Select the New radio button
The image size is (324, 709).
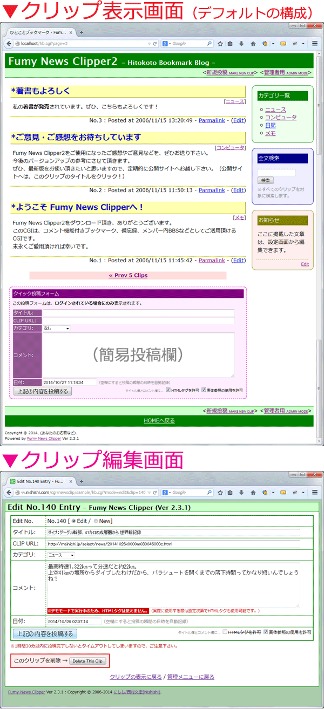click(x=97, y=521)
